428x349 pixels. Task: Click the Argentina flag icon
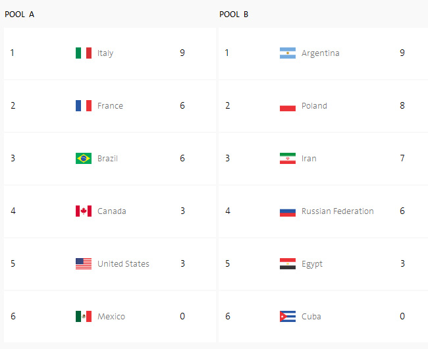pyautogui.click(x=288, y=53)
